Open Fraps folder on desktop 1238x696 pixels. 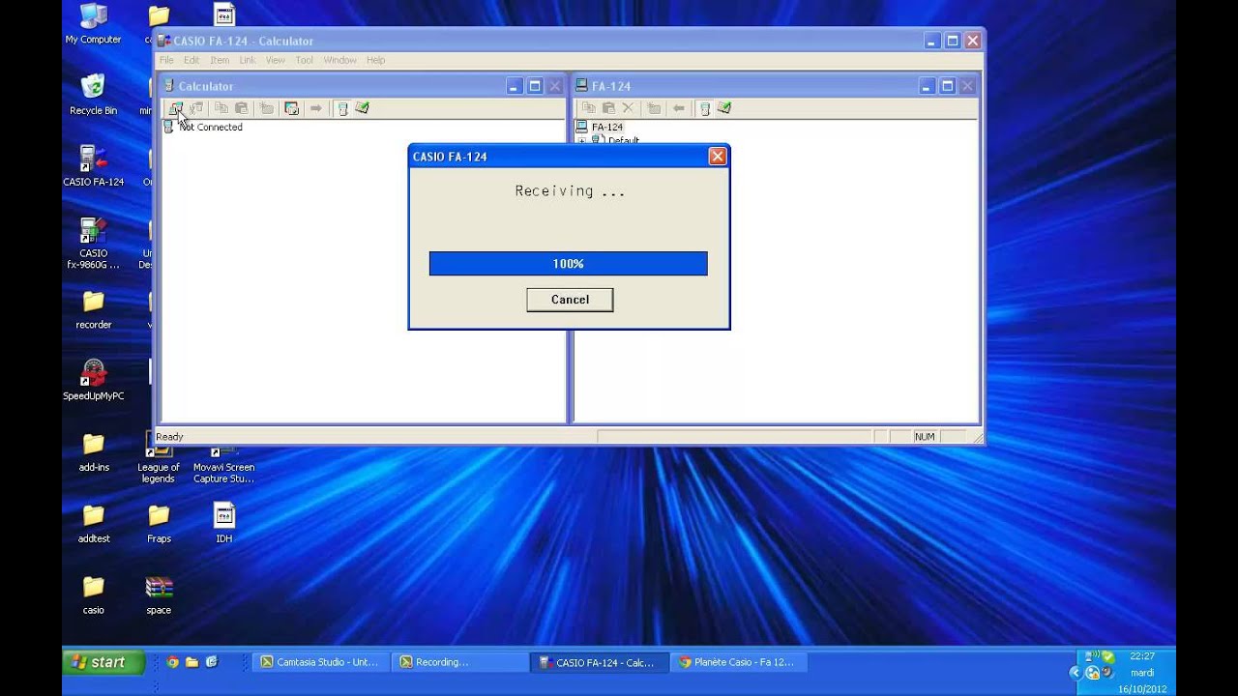(x=159, y=523)
